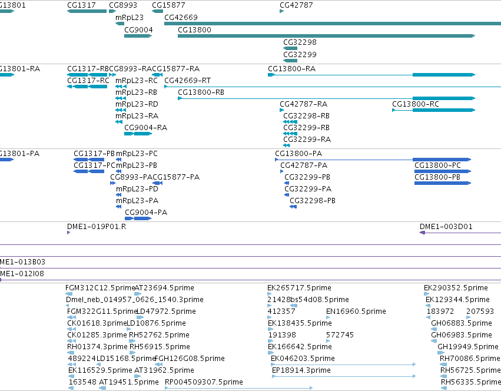
Task: Click transcript CG32298-RB
Action: pos(306,116)
